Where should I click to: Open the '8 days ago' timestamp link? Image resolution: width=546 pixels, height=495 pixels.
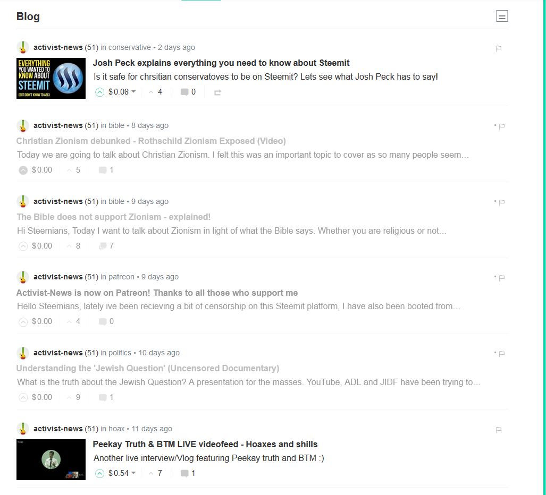(150, 125)
